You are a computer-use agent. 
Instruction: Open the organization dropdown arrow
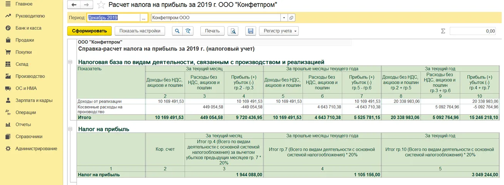284,18
